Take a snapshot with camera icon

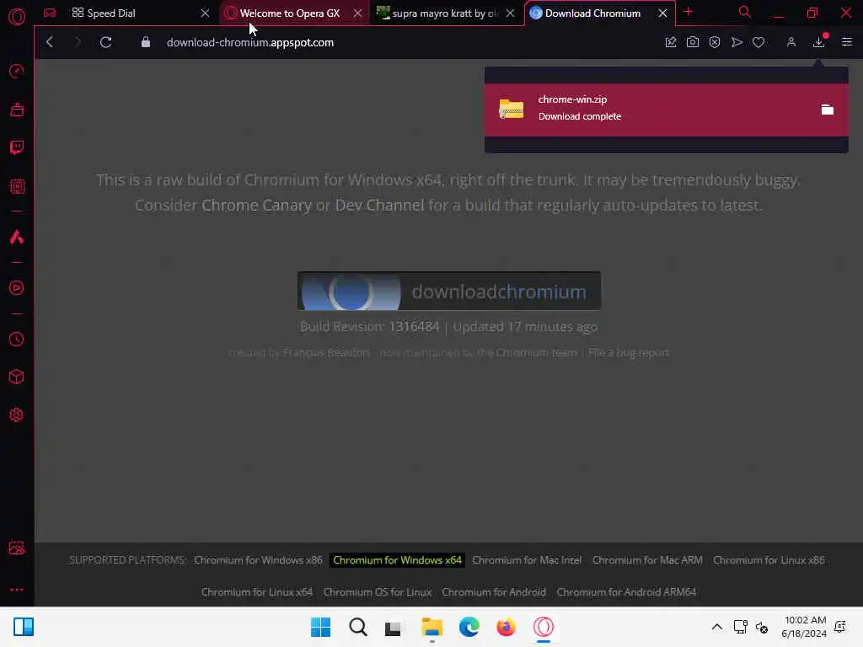693,42
